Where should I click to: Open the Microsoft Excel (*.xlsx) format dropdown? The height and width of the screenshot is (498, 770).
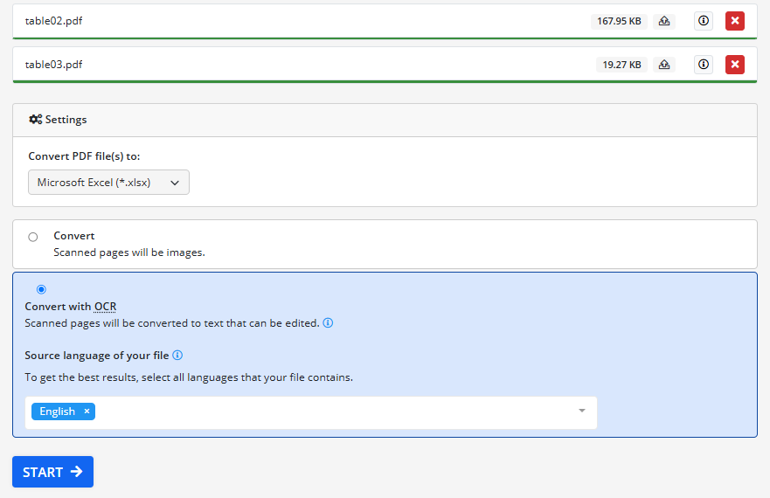click(x=108, y=183)
